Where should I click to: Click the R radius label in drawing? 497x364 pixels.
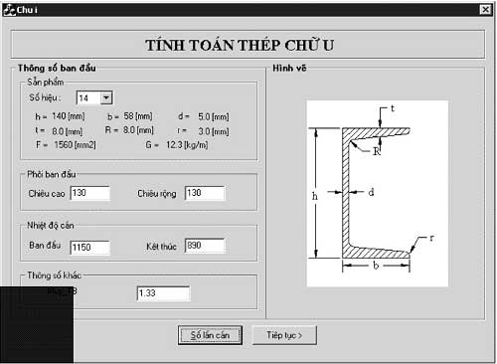tap(377, 151)
